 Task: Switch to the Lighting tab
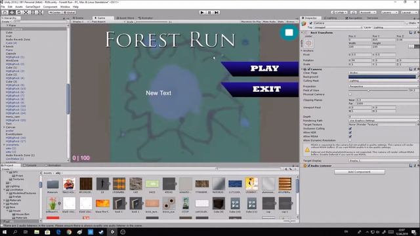[x=330, y=18]
